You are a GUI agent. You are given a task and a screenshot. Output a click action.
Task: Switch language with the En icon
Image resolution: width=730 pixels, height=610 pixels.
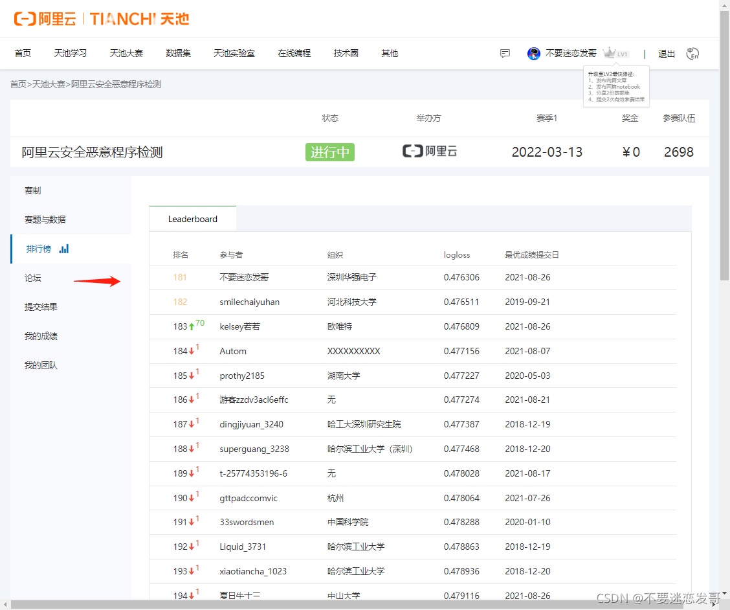tap(692, 54)
